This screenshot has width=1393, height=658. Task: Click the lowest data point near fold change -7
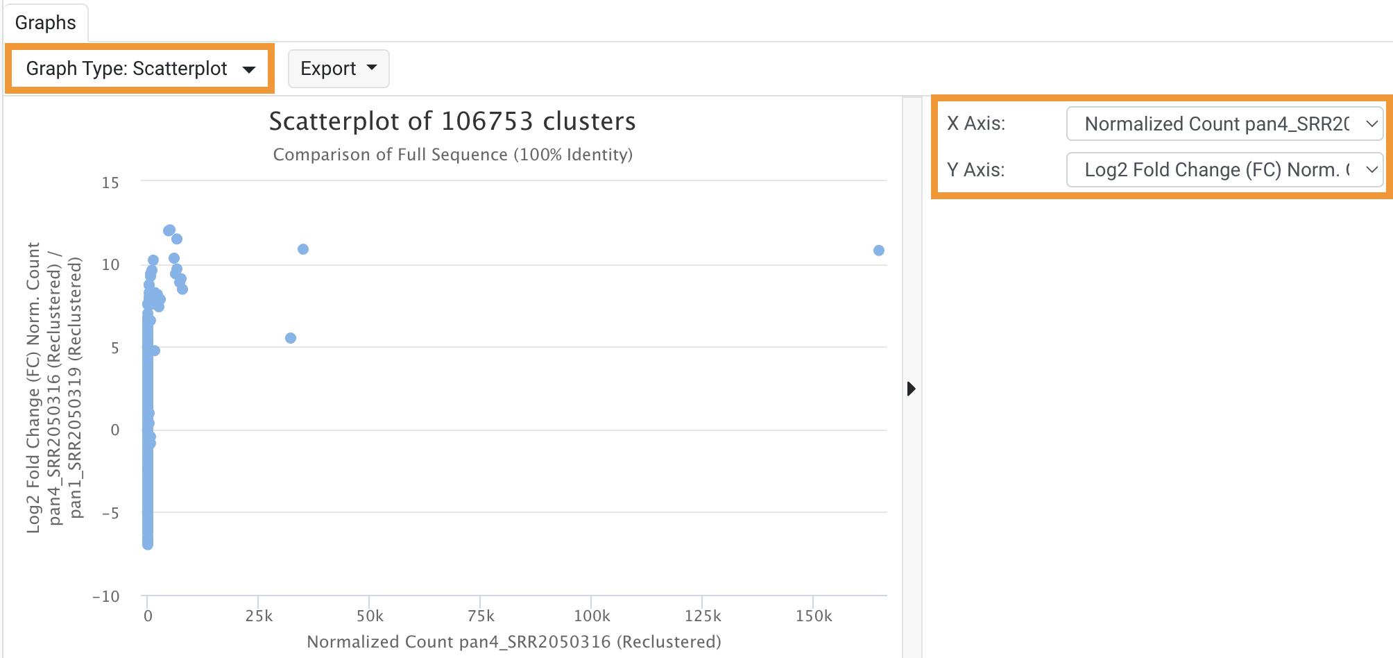(148, 545)
